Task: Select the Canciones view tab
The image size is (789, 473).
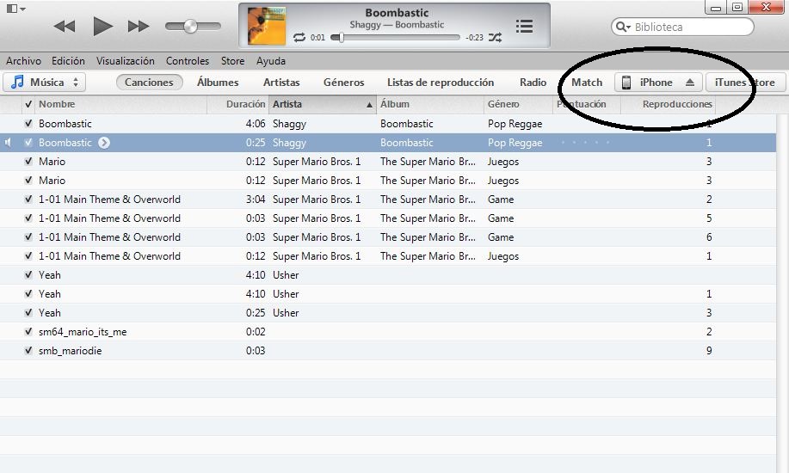Action: (149, 82)
